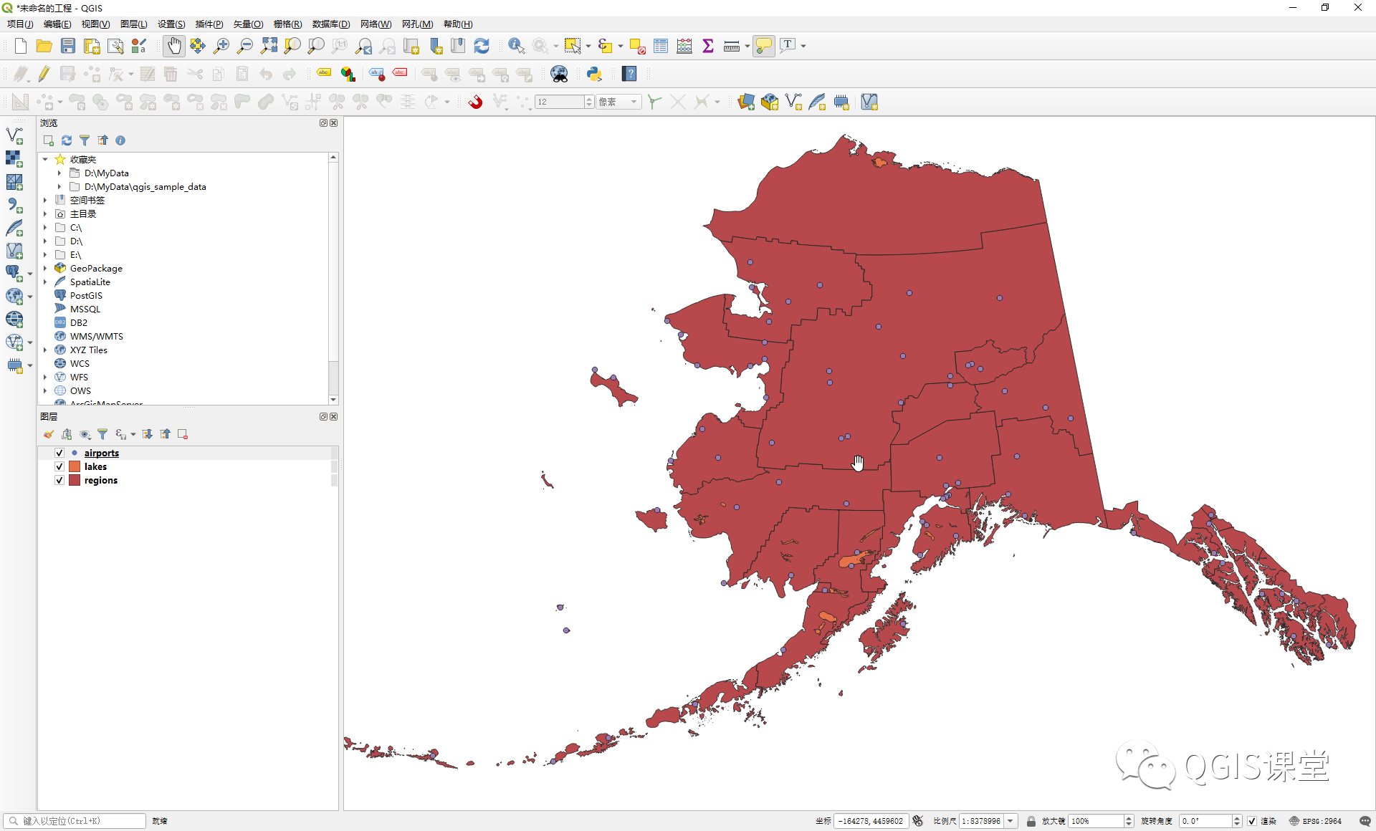Open the Python console icon
The image size is (1376, 831).
(x=594, y=74)
